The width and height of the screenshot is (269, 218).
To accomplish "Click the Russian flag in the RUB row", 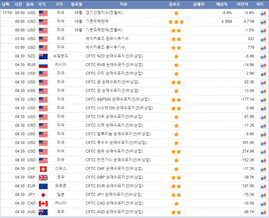I will (x=43, y=65).
